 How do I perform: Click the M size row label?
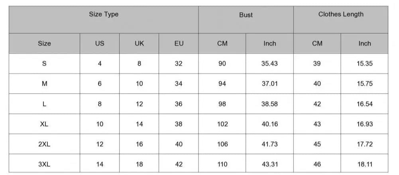pyautogui.click(x=44, y=84)
